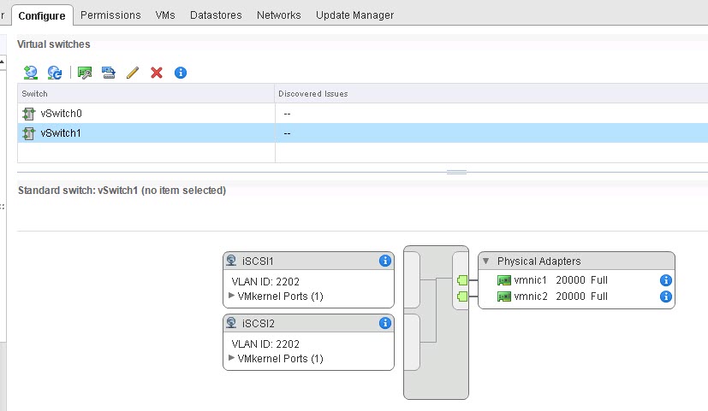Open Manage physical adapters icon

(x=85, y=73)
